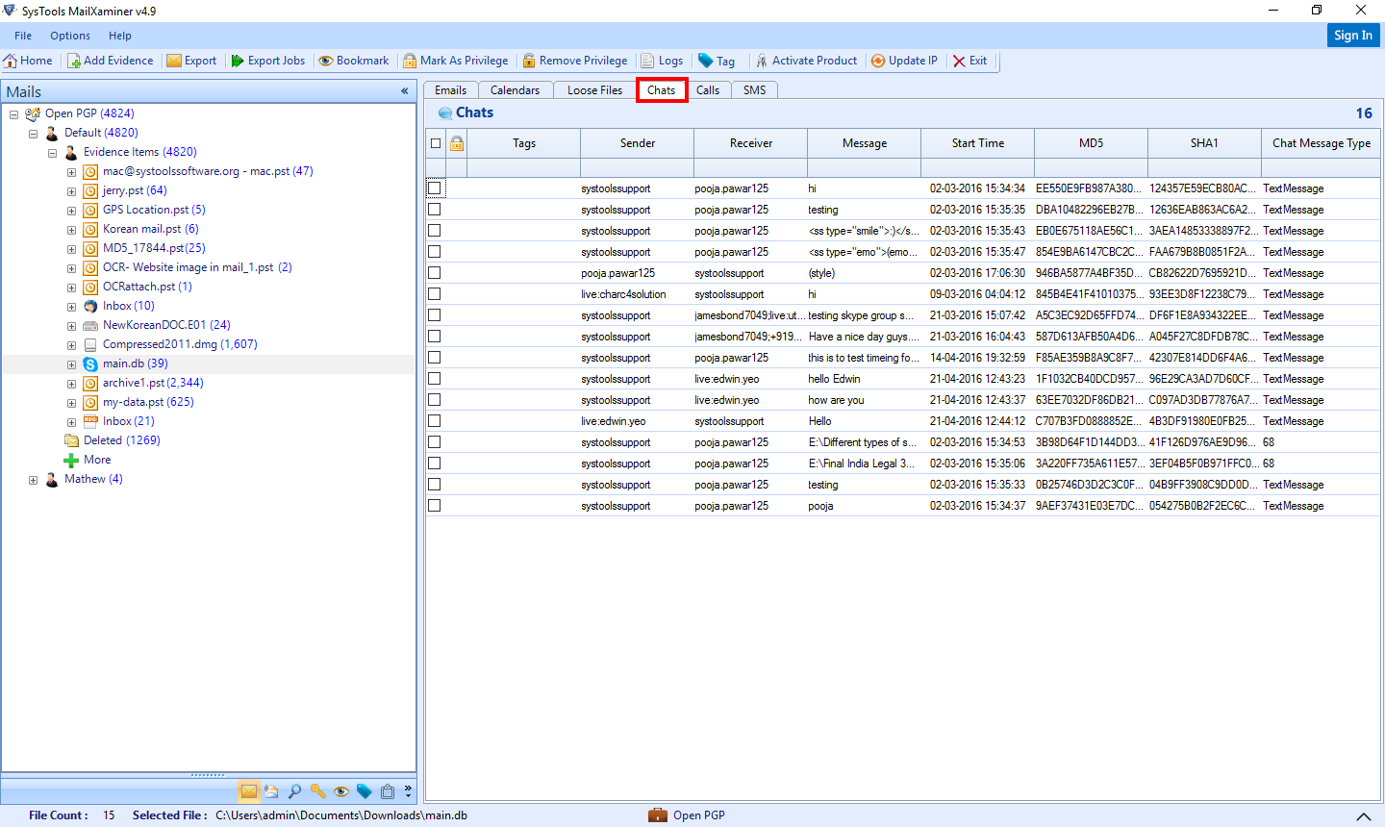The image size is (1385, 827).
Task: Select the search magnifier icon below the tree
Action: [x=295, y=790]
